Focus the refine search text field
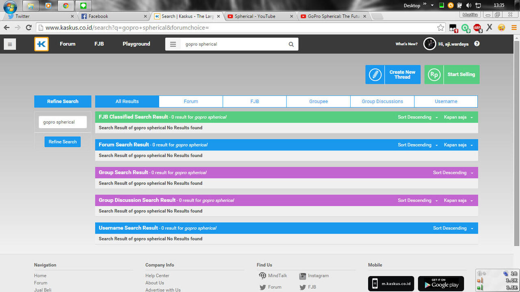The height and width of the screenshot is (292, 520). coord(63,122)
